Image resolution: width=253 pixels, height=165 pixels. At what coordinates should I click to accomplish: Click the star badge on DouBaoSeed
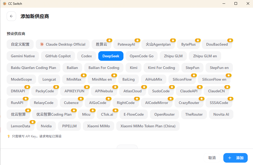230,40
